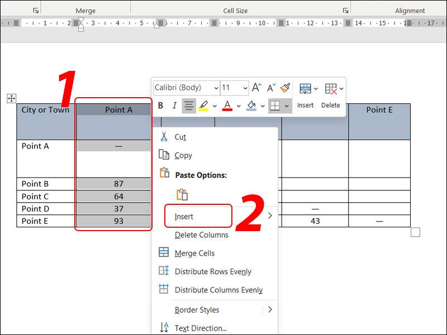The image size is (447, 335).
Task: Click Distribute Rows Evenly
Action: pos(213,272)
